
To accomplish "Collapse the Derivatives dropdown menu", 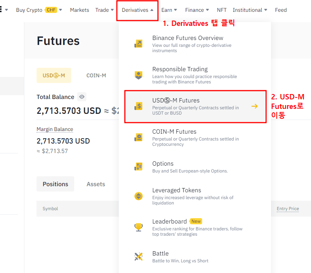I will (137, 10).
